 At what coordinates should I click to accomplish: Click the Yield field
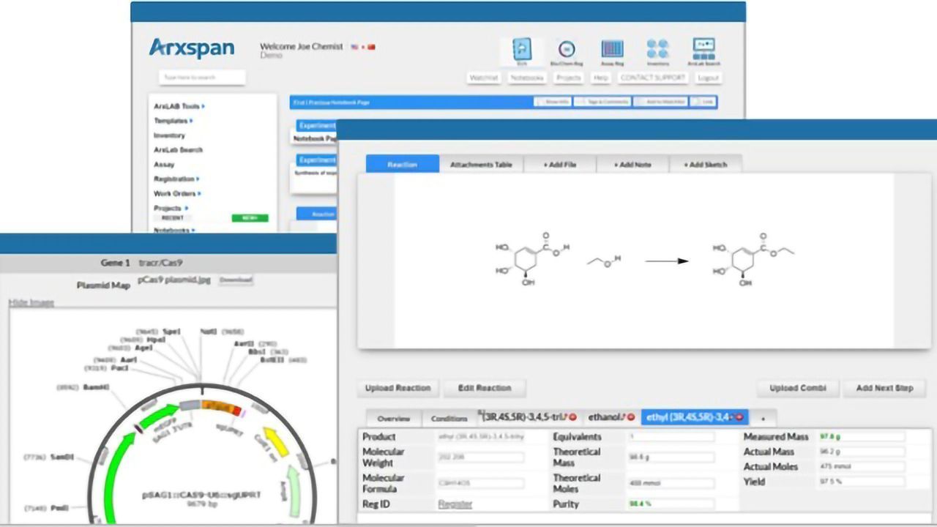click(x=862, y=482)
